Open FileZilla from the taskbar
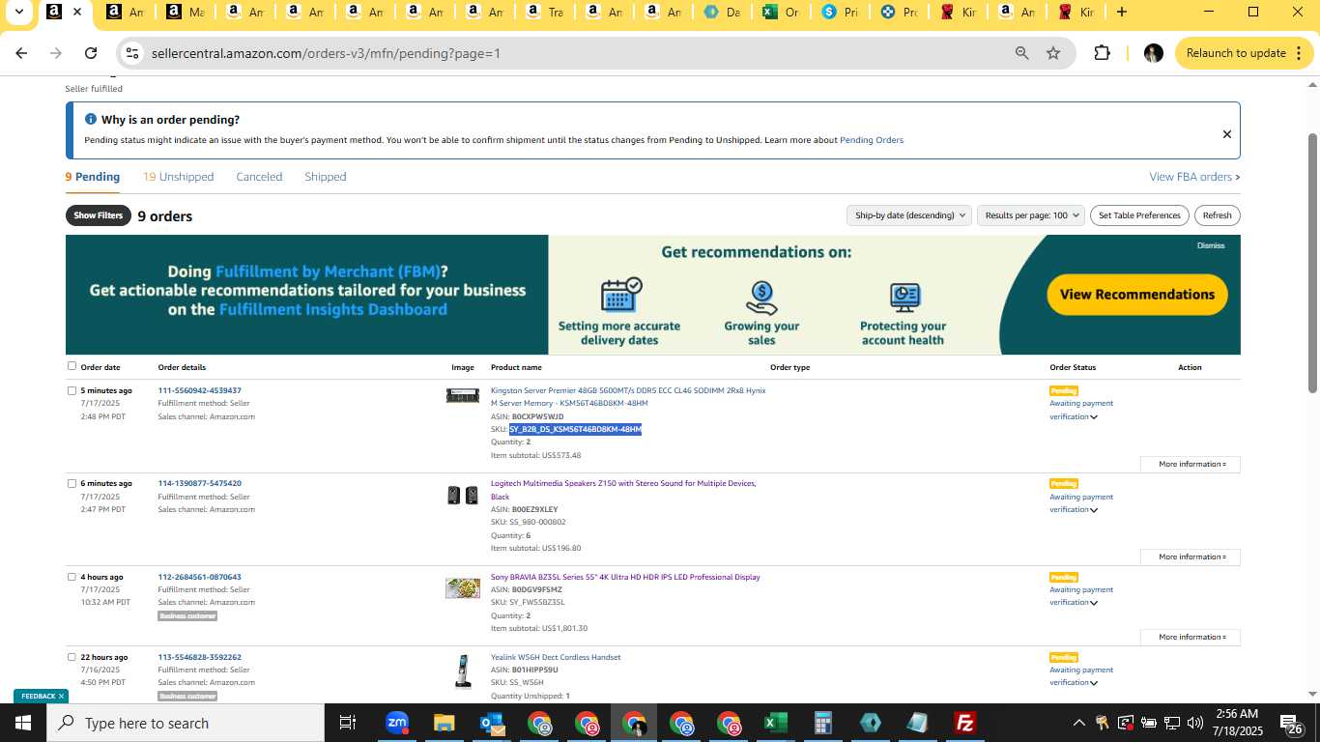Image resolution: width=1320 pixels, height=742 pixels. [x=964, y=723]
